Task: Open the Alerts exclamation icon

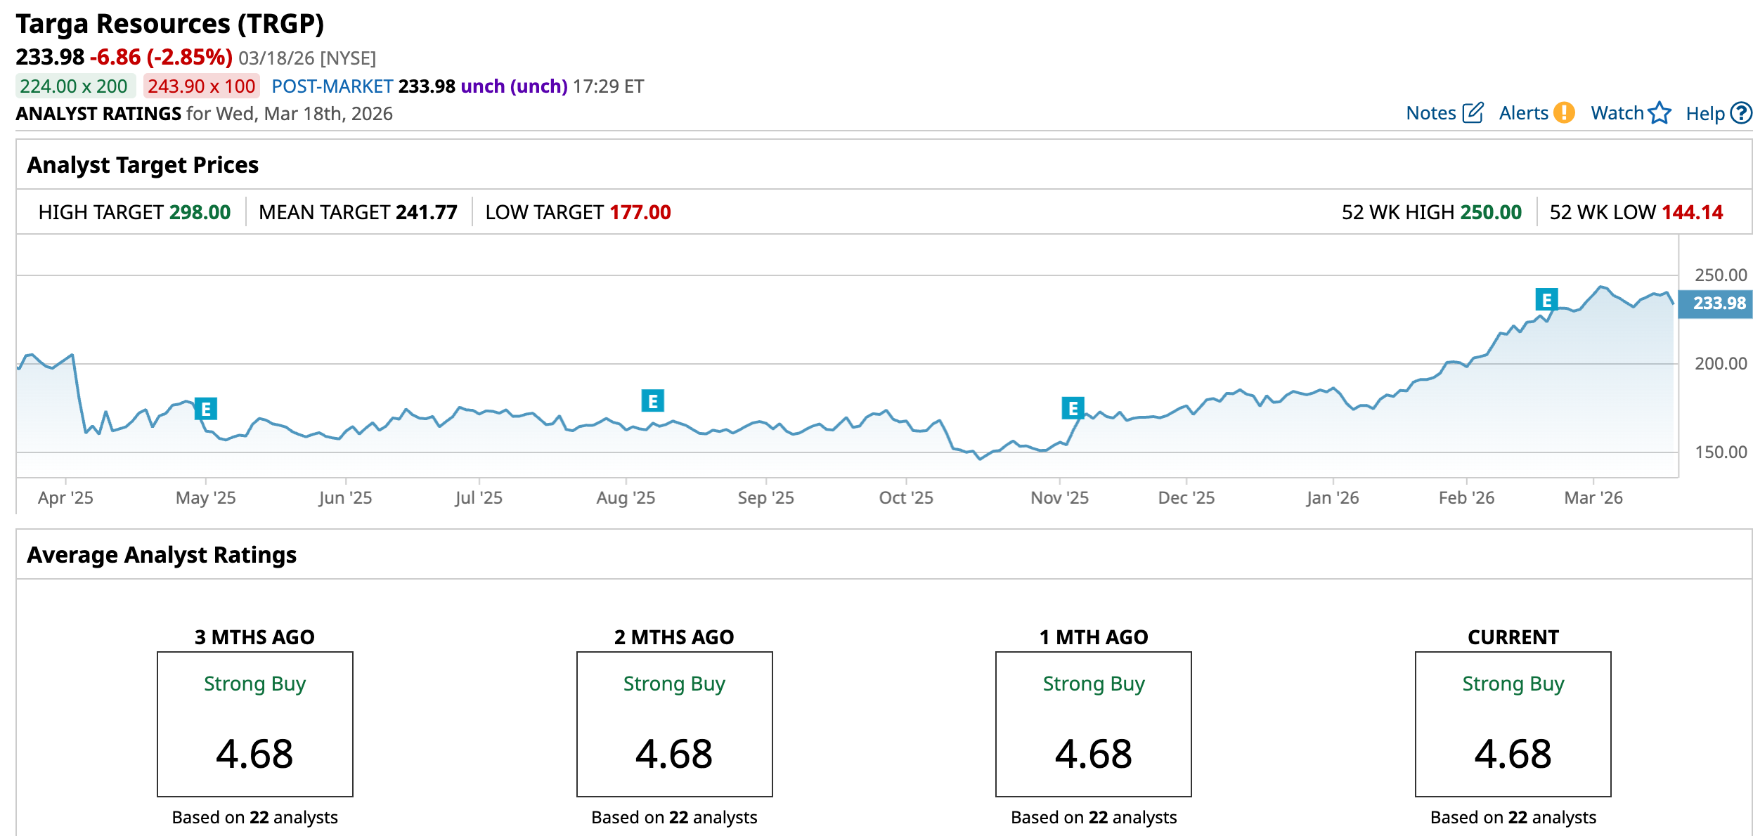Action: click(1564, 113)
